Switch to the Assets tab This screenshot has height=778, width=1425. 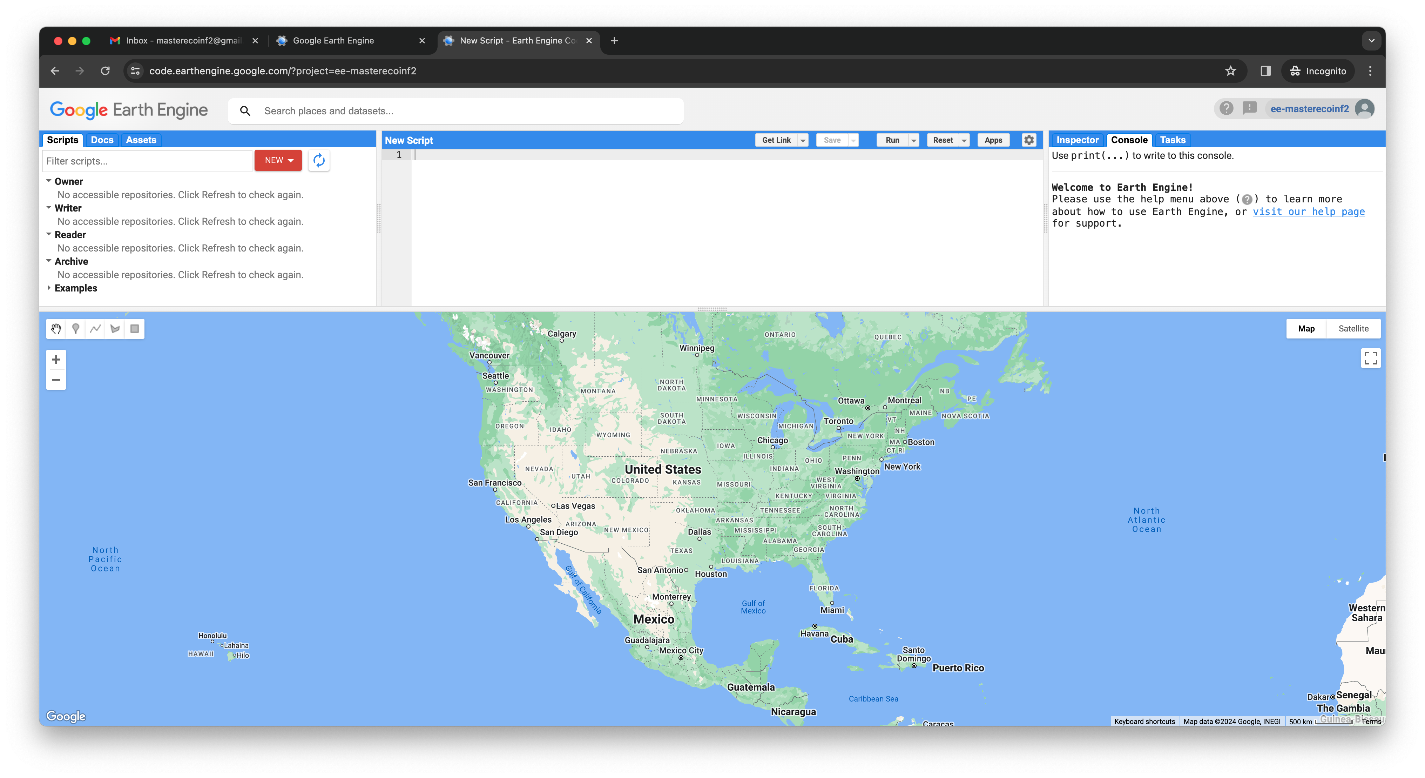141,140
